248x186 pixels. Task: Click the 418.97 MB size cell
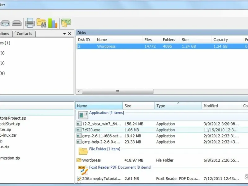tap(134, 160)
